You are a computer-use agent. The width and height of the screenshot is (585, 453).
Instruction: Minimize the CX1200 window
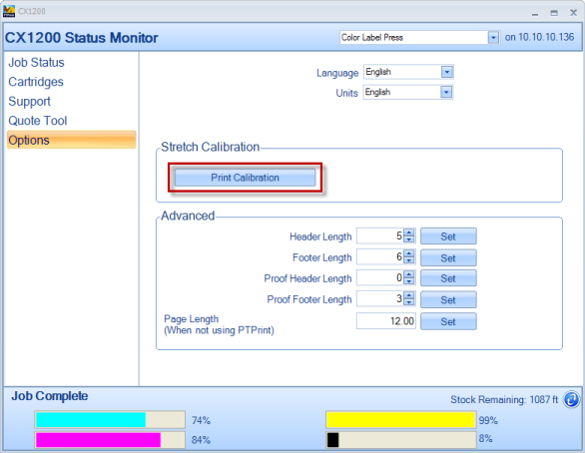535,13
